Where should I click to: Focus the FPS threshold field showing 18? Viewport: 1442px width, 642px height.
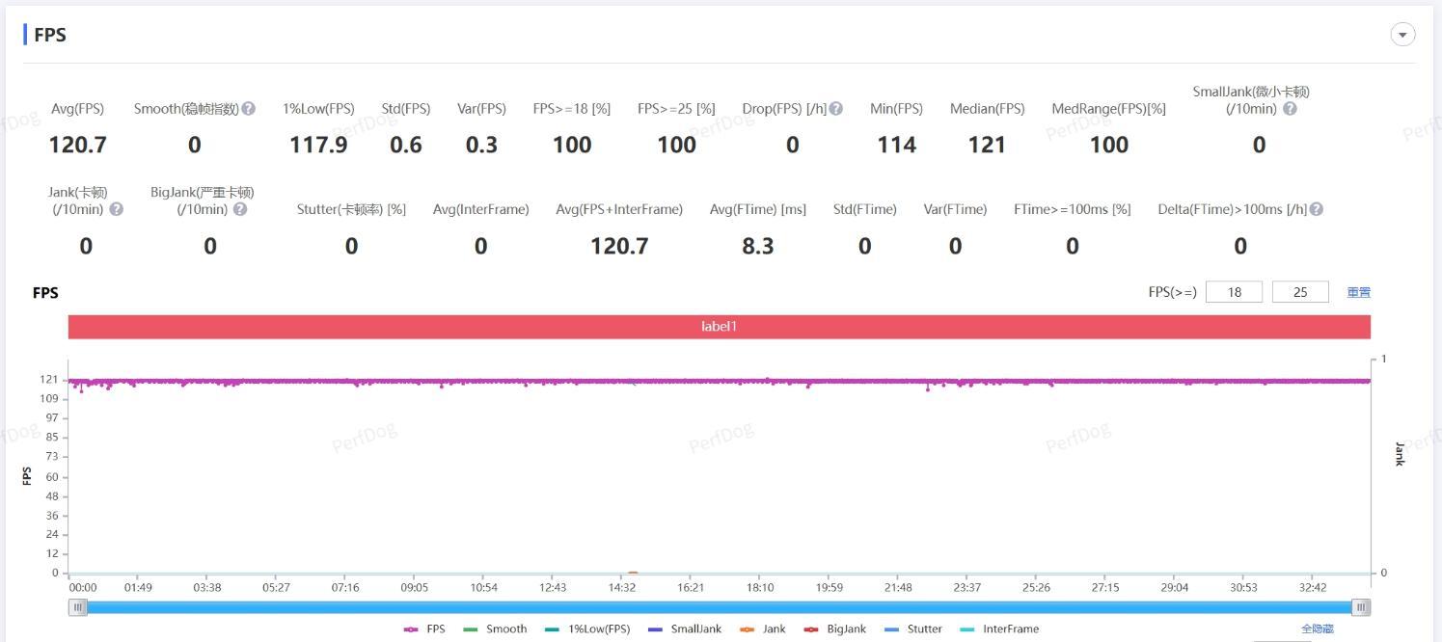(x=1234, y=292)
